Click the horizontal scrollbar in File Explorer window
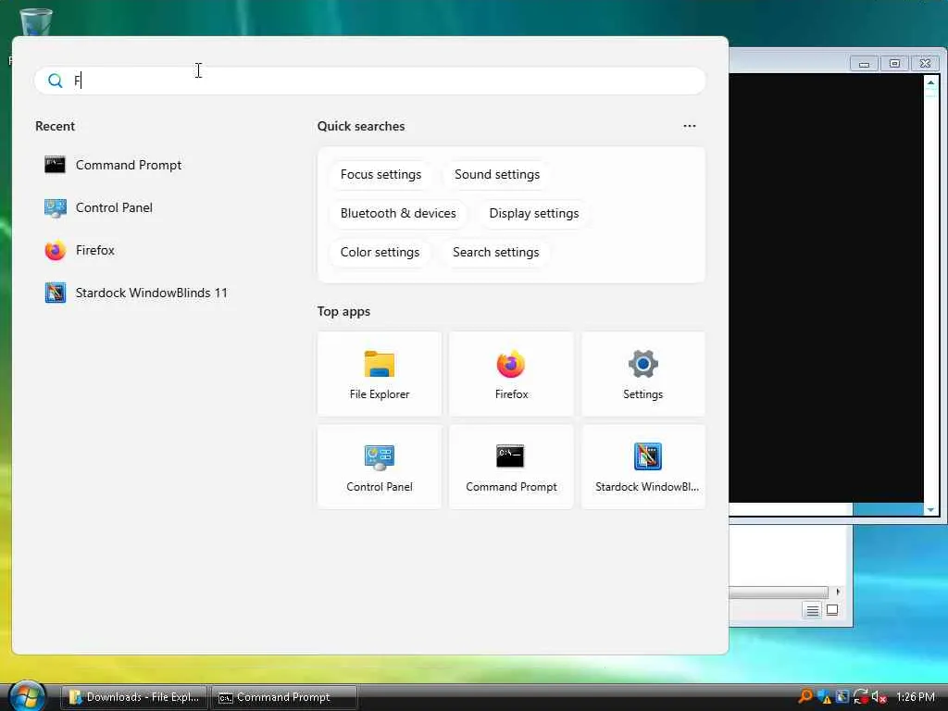The image size is (948, 711). pos(779,592)
